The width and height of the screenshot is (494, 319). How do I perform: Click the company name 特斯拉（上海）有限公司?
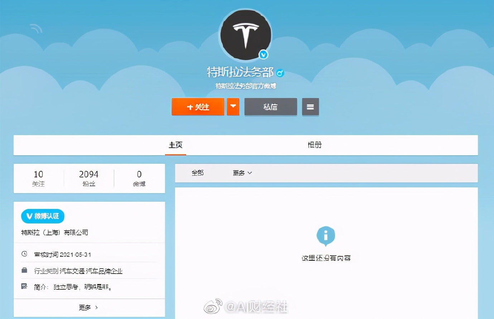(x=55, y=232)
